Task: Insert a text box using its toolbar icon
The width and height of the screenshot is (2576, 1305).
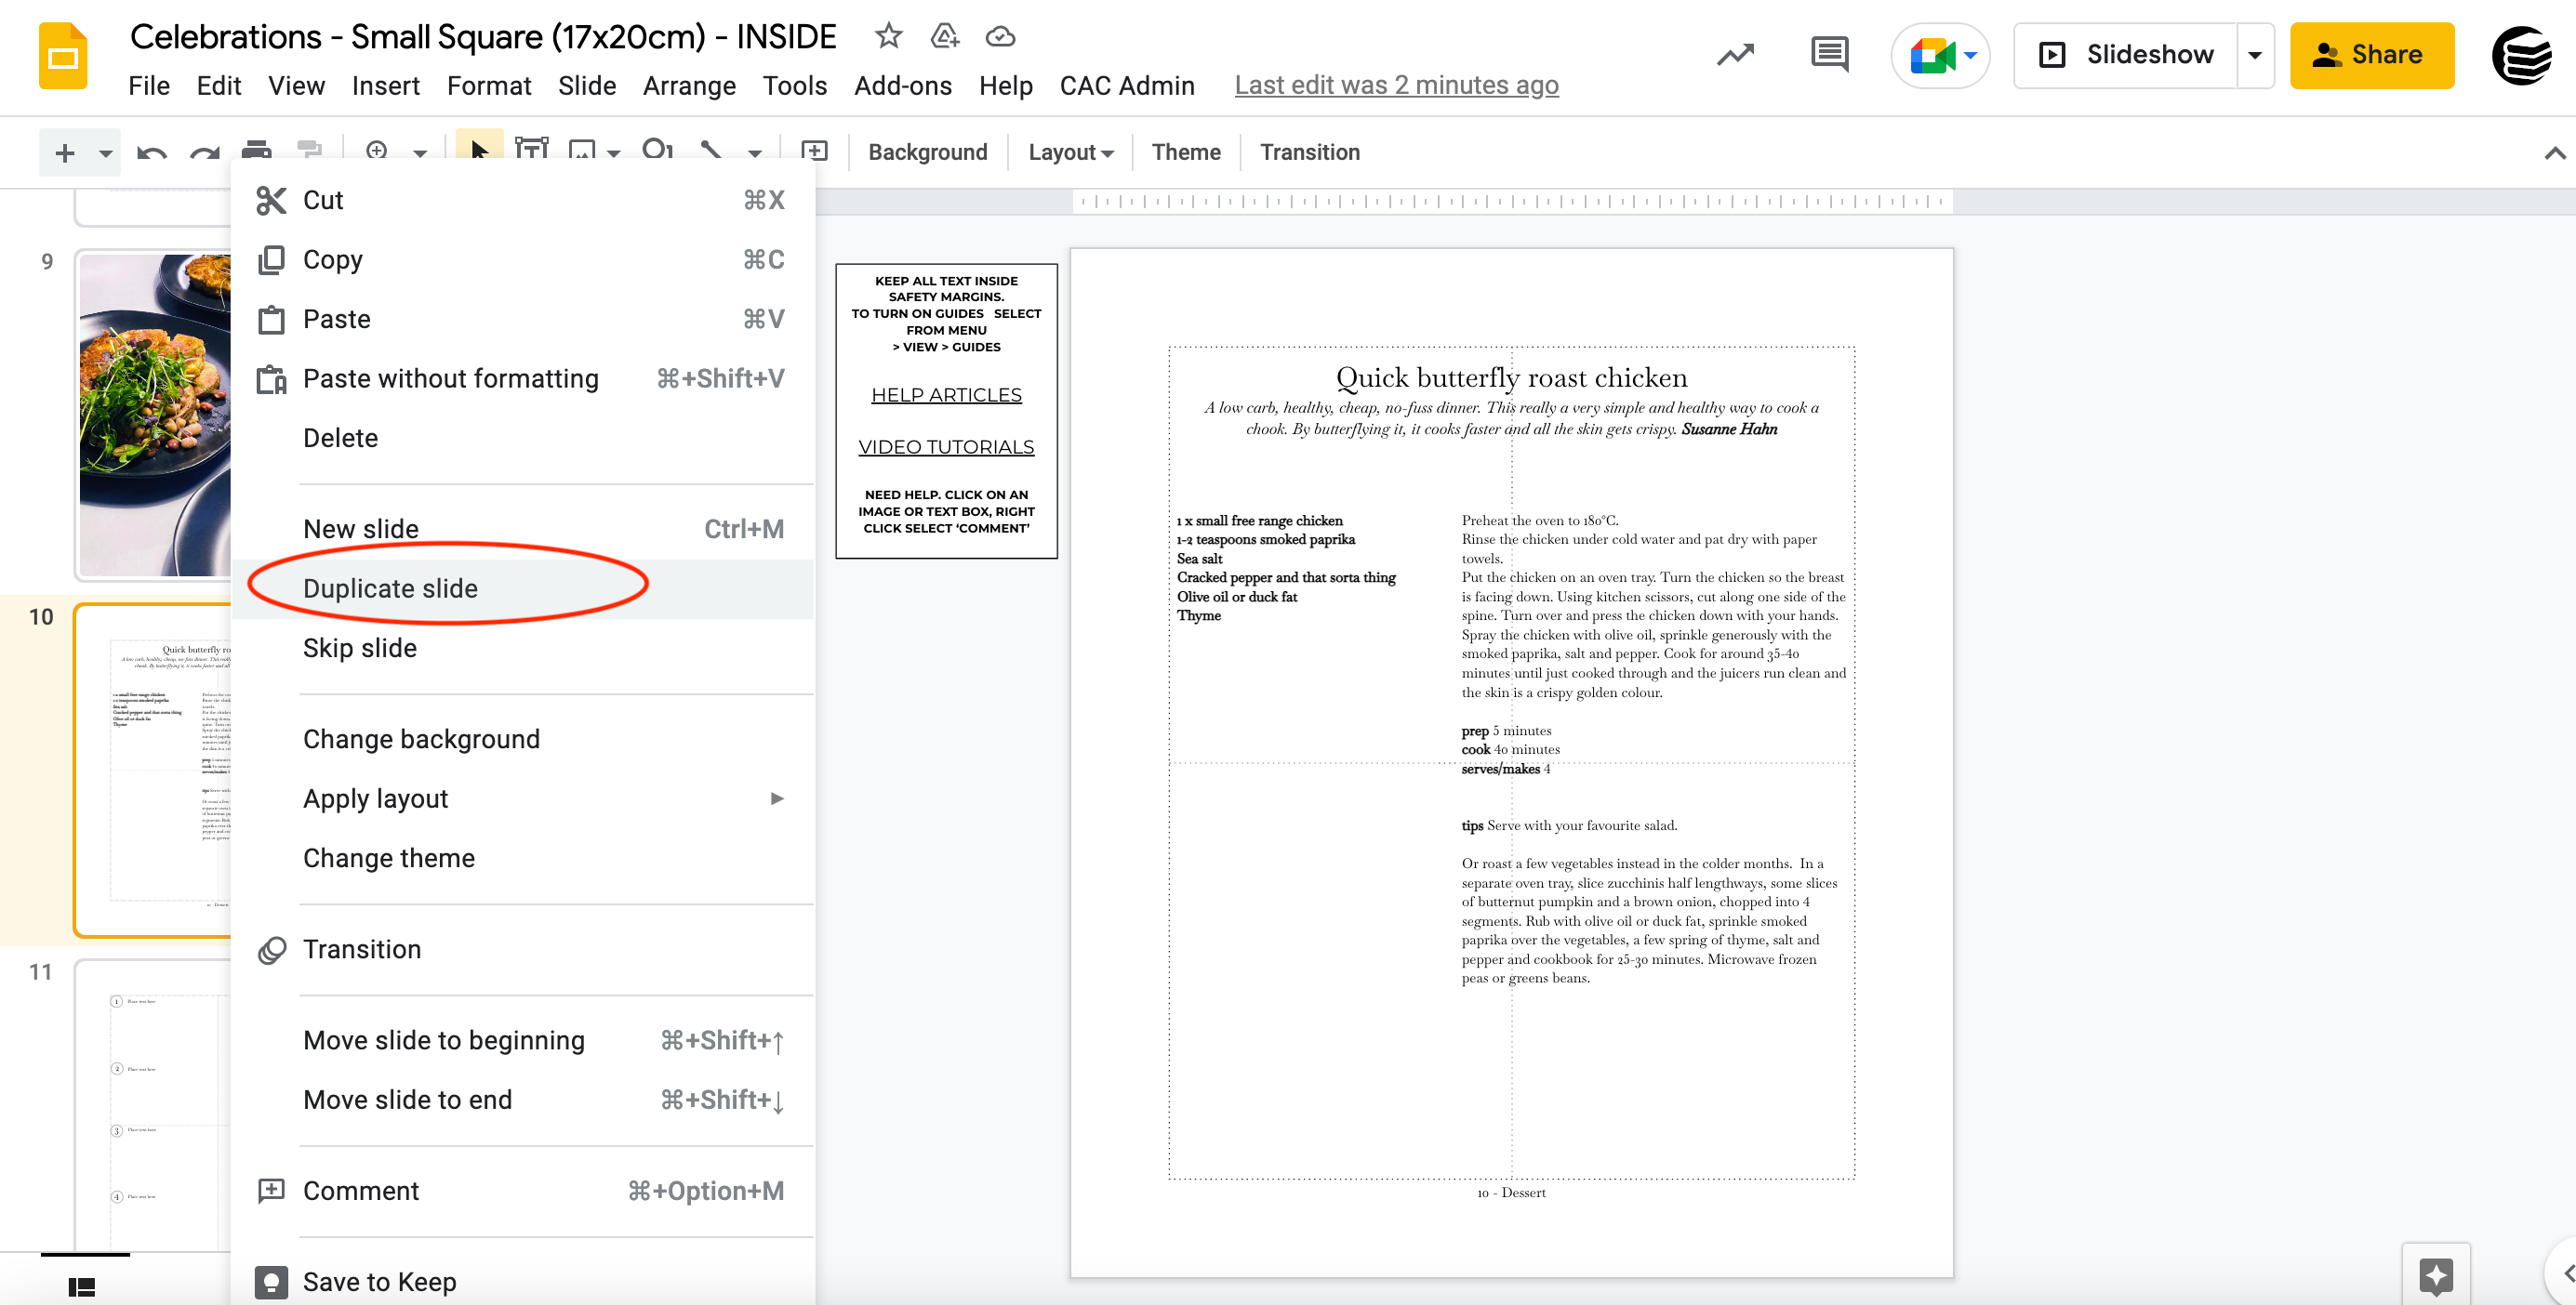Action: click(531, 152)
